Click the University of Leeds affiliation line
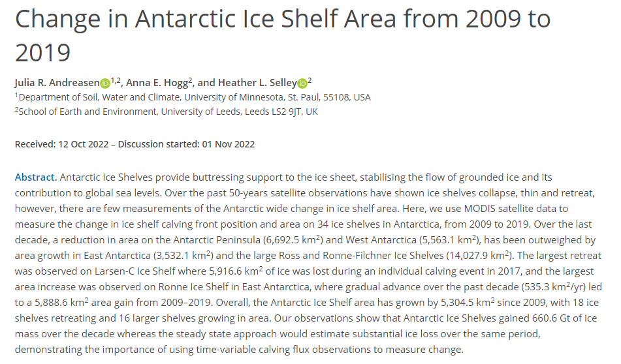Screen dimensions: 621x364 point(167,112)
